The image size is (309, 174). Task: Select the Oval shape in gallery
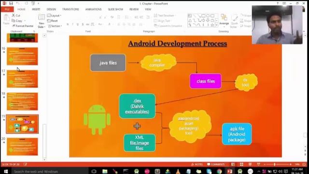(208, 15)
